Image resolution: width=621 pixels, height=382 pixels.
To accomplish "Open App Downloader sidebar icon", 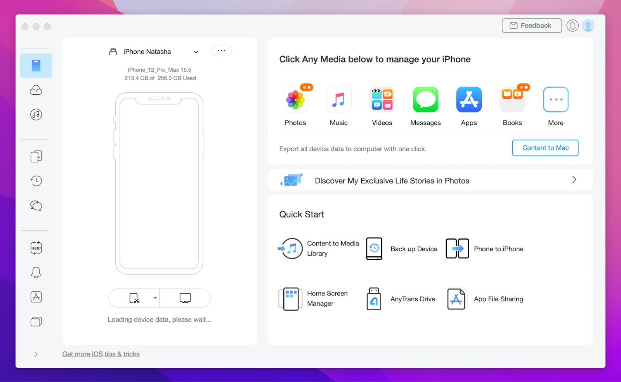I will 36,297.
